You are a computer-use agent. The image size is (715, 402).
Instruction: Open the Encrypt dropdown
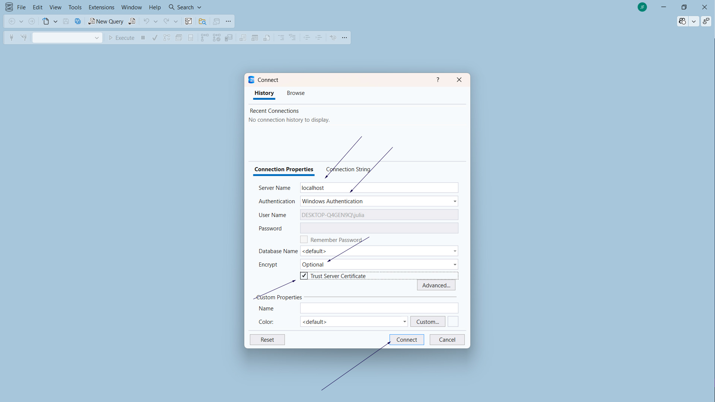click(455, 265)
